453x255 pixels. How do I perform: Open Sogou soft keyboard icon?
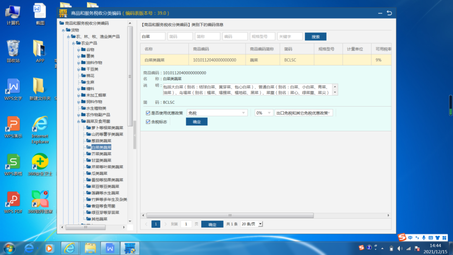coord(430,238)
